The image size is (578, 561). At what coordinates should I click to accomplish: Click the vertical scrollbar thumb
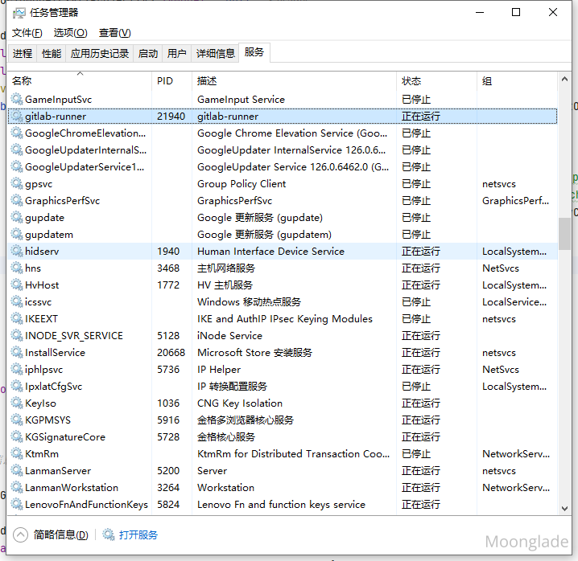coord(564,233)
